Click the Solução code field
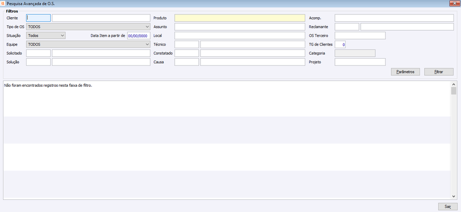This screenshot has width=461, height=212. click(38, 62)
